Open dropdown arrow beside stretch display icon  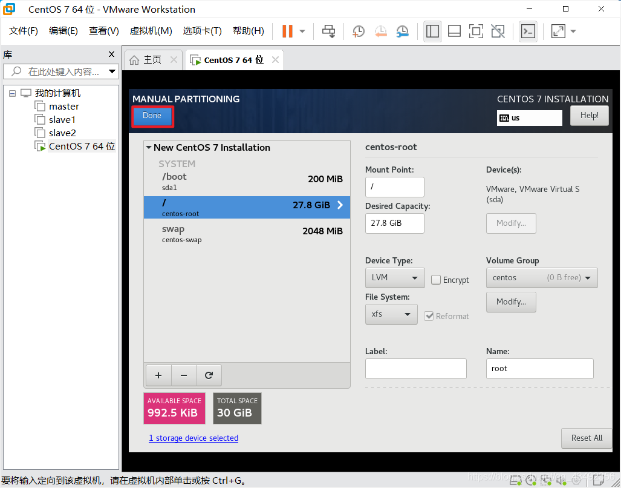click(573, 31)
